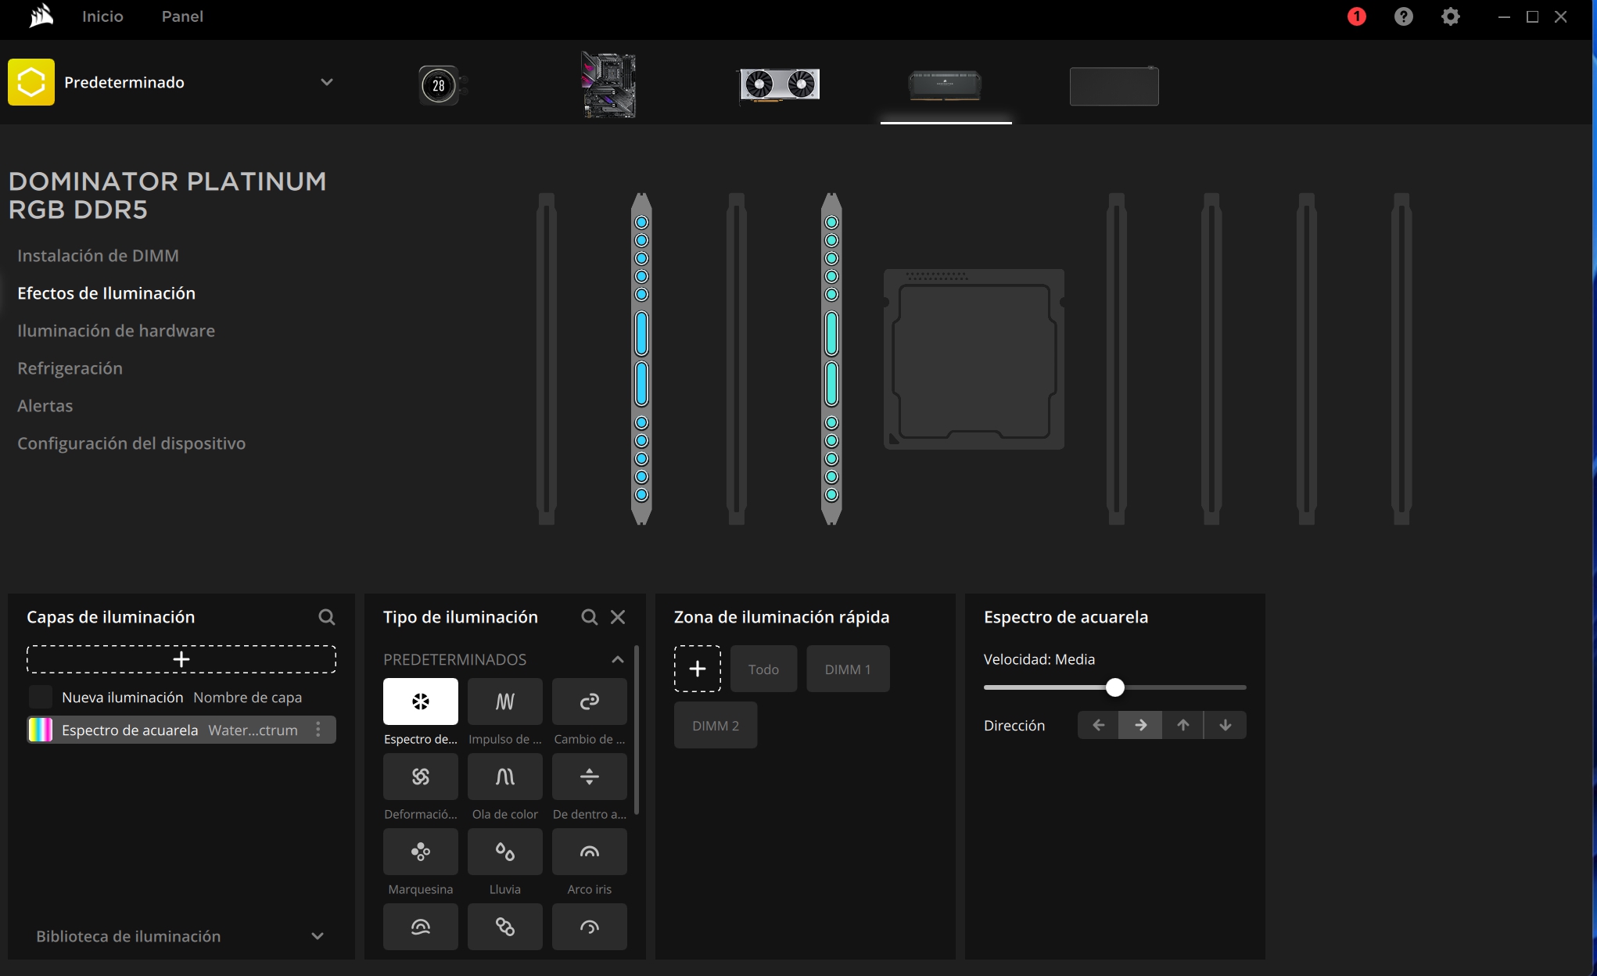Open the Predeterminado profile dropdown
The height and width of the screenshot is (976, 1597).
point(327,82)
